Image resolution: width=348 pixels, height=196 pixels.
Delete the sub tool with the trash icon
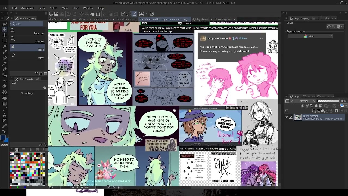[45, 74]
